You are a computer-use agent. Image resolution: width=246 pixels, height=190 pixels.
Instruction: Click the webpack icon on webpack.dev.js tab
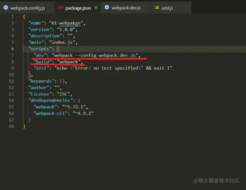107,7
